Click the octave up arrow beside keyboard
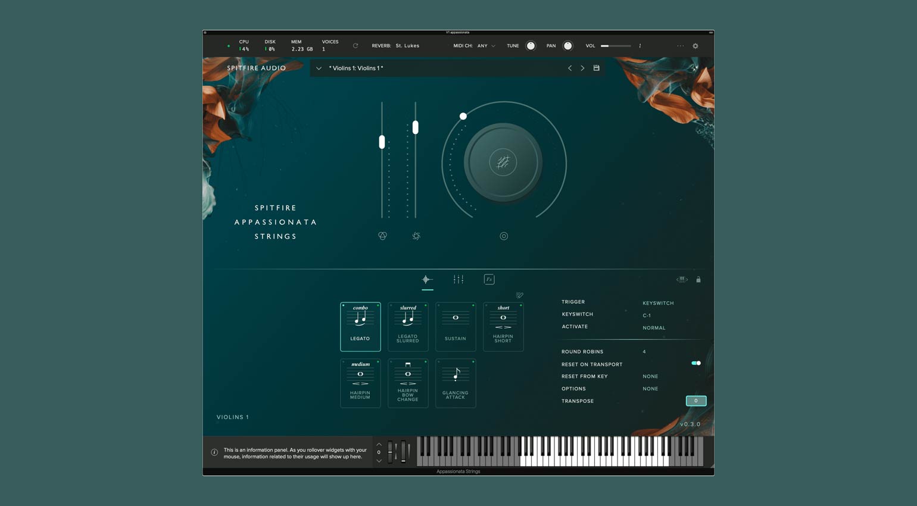The image size is (917, 506). (x=379, y=444)
